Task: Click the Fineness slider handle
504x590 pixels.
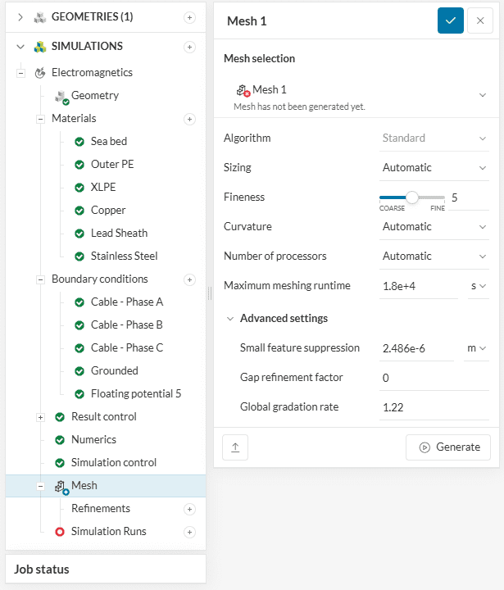Action: pyautogui.click(x=412, y=197)
